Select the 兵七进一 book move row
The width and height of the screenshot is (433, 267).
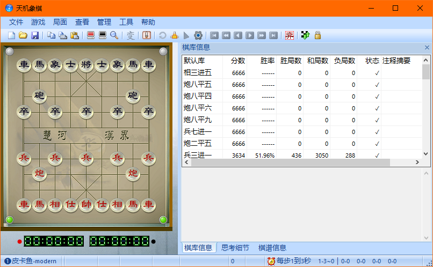302,132
